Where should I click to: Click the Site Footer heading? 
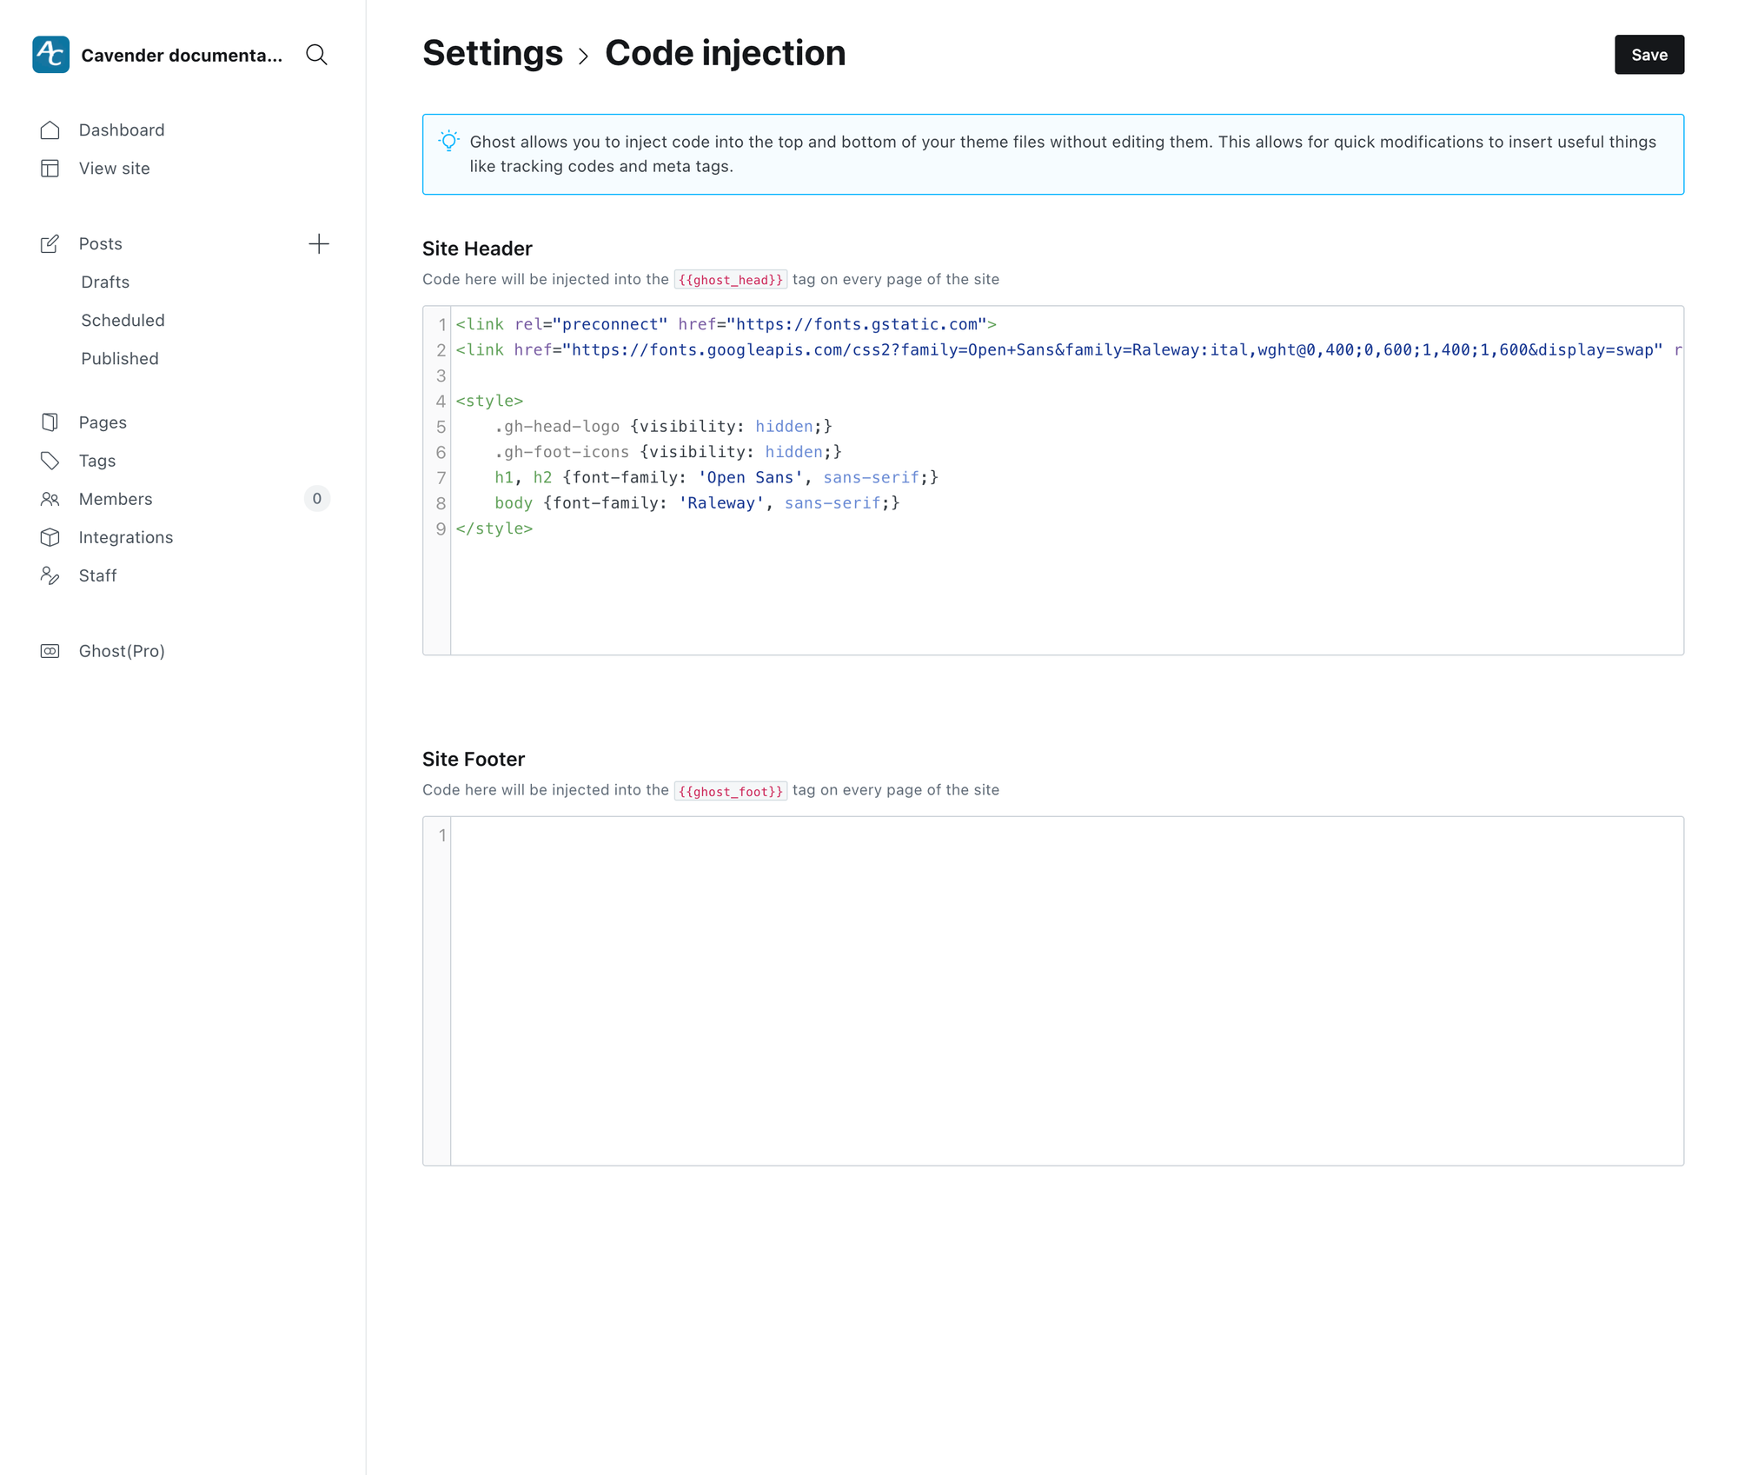[x=474, y=760]
